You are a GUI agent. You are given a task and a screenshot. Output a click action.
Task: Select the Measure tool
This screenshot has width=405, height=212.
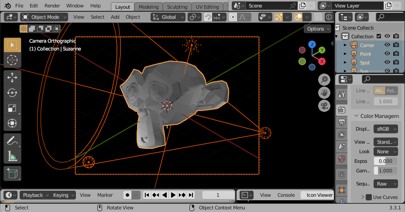coord(12,156)
